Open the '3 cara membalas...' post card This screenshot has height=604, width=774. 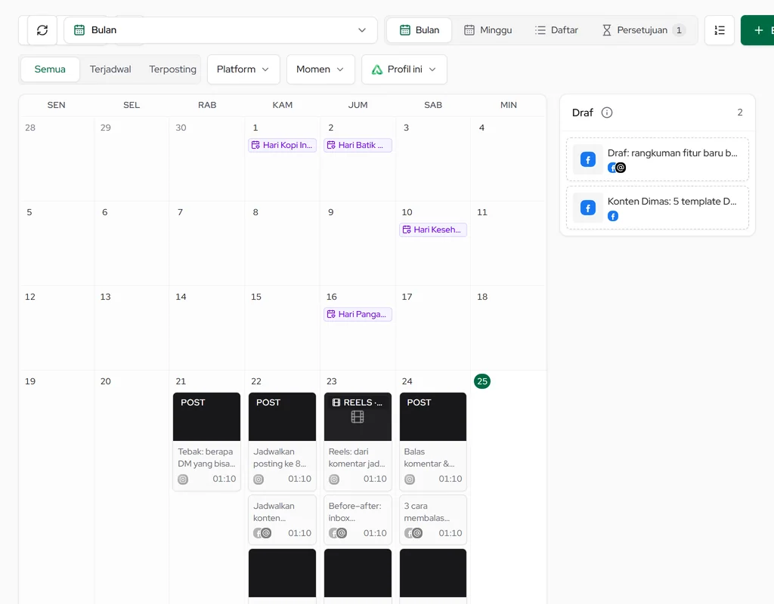(433, 519)
